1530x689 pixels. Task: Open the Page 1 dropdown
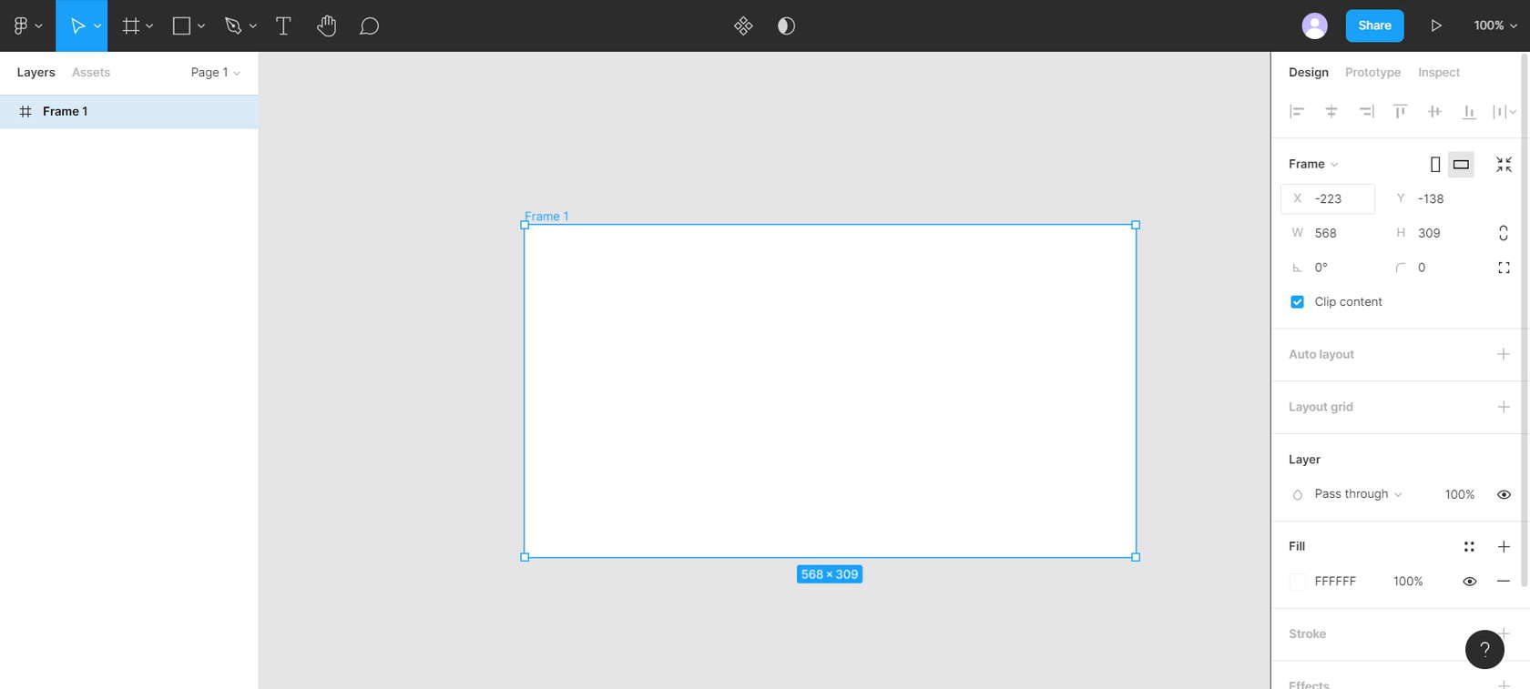point(216,73)
